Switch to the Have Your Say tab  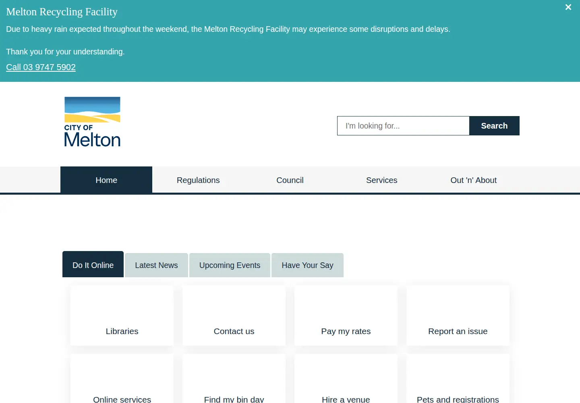point(307,265)
